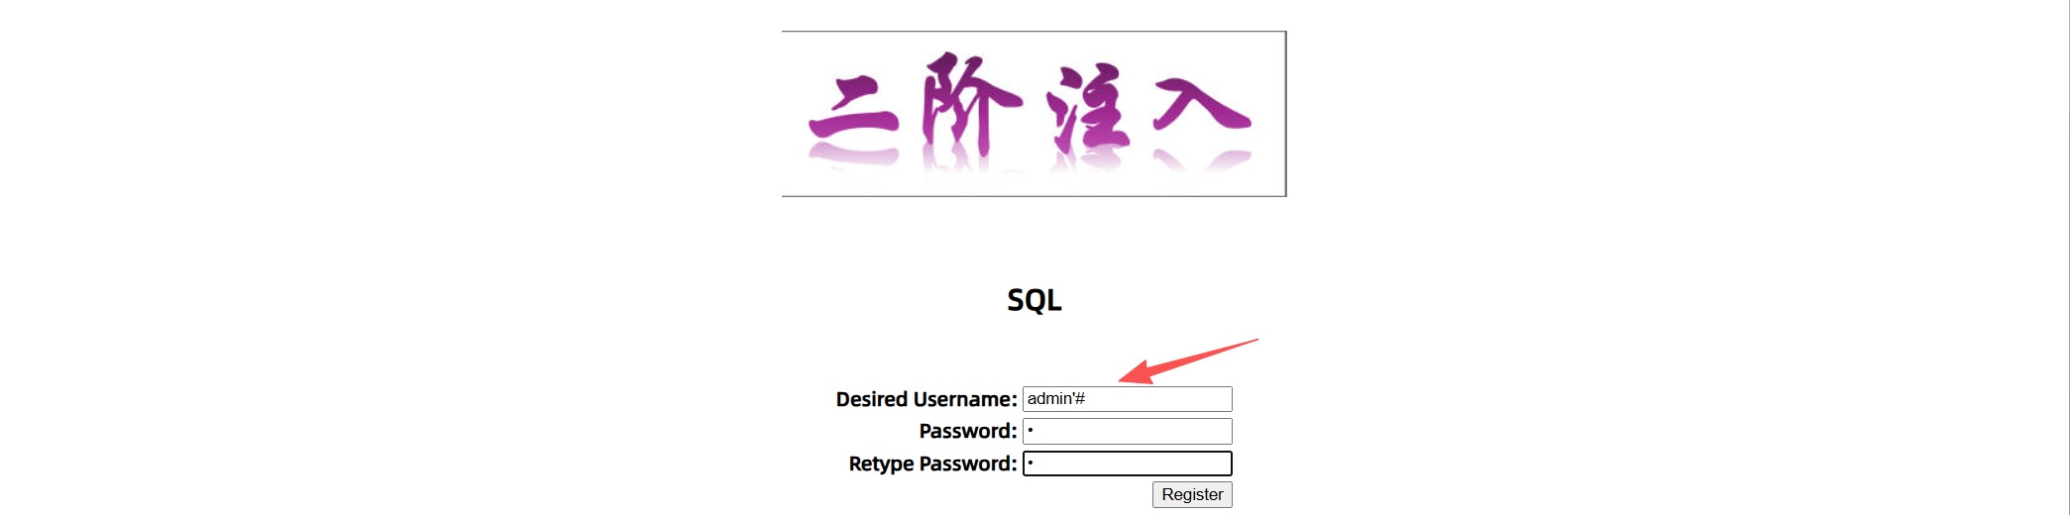
Task: Click the admin'# text in username box
Action: tap(1056, 398)
